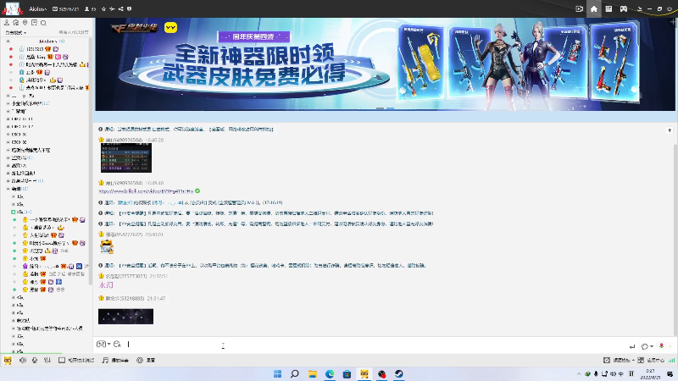Select the purple message text in chat

pos(106,285)
